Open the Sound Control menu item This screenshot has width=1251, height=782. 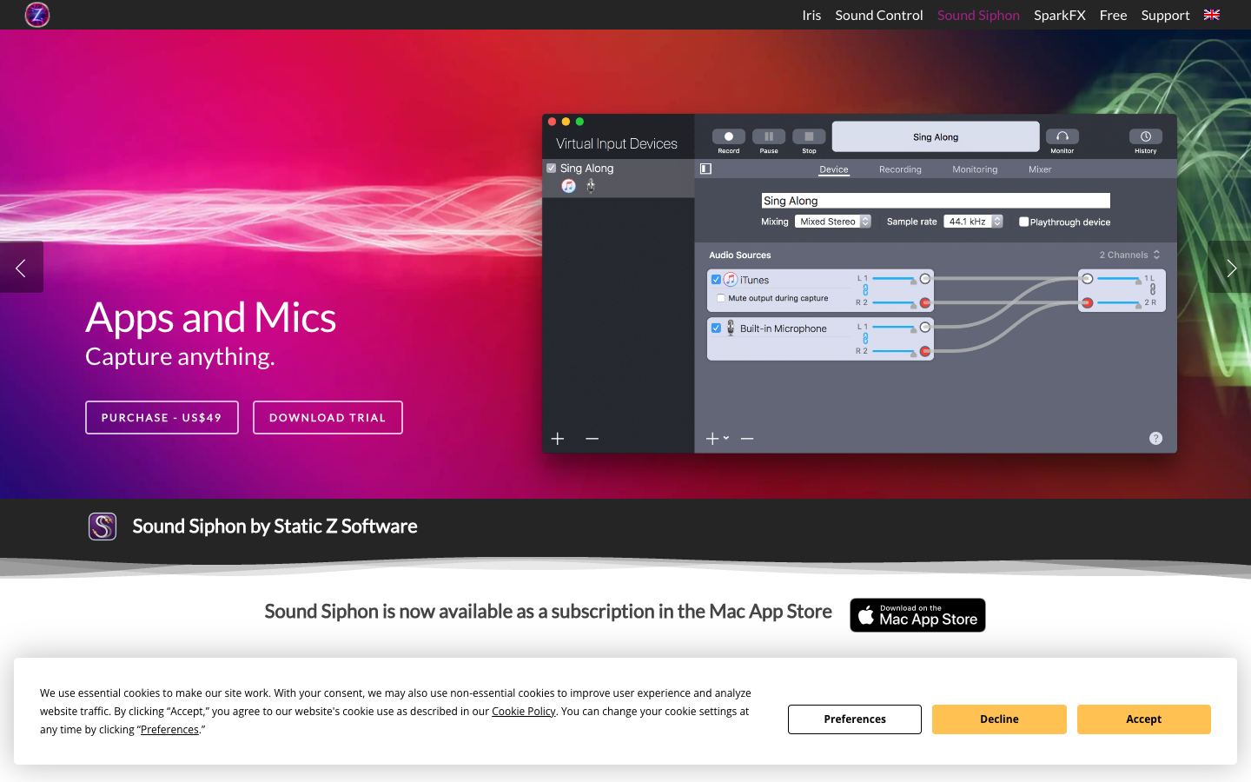(x=879, y=15)
